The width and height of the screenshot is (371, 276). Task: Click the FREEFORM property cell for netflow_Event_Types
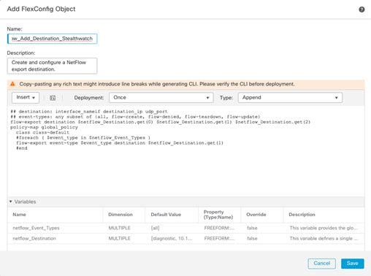pyautogui.click(x=219, y=228)
